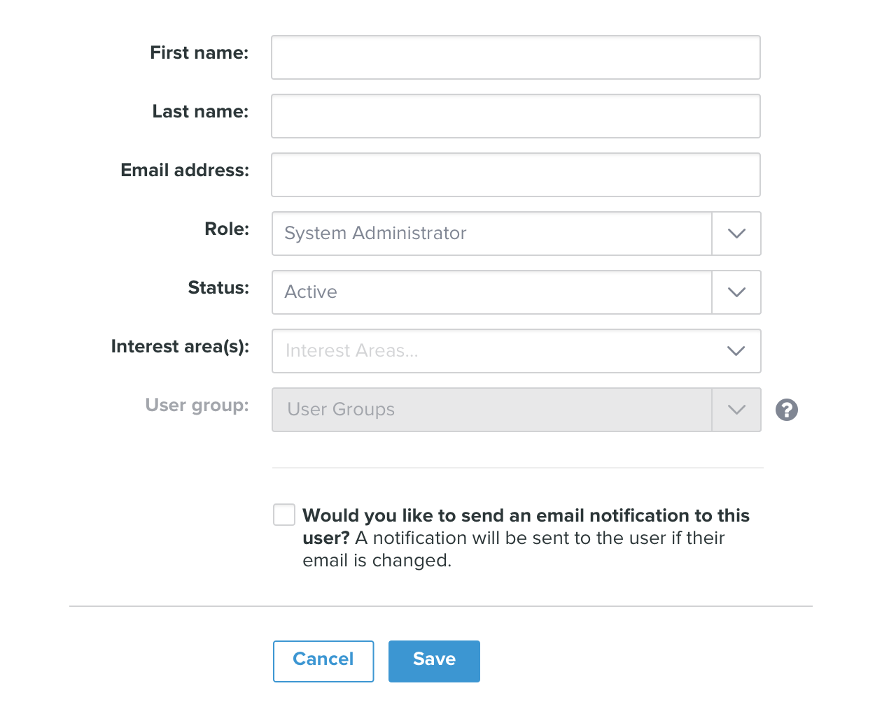Open the System Administrator role selector
875x716 pixels.
[x=491, y=234]
